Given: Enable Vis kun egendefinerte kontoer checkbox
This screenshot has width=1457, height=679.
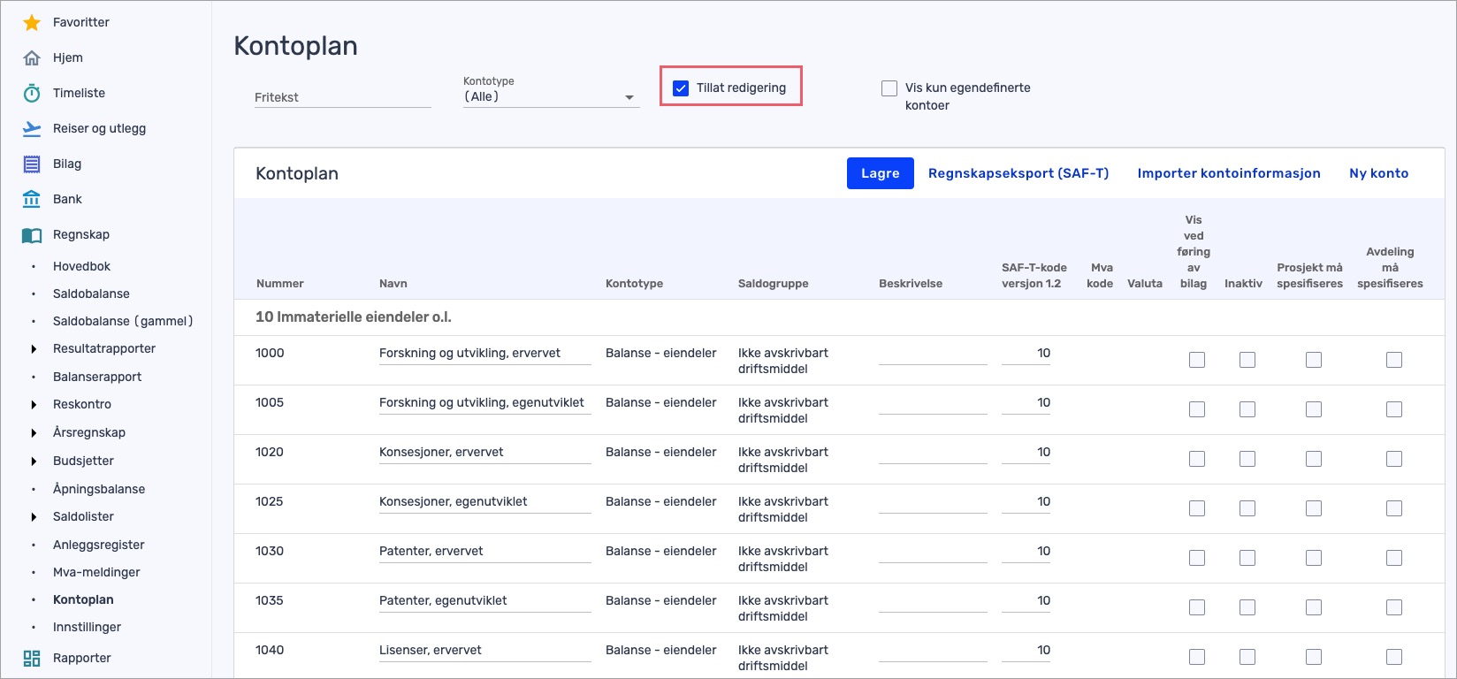Looking at the screenshot, I should pyautogui.click(x=889, y=88).
